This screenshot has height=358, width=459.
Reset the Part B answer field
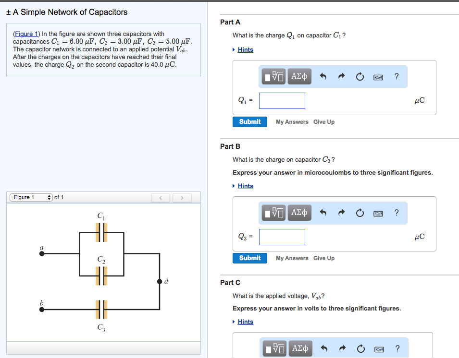(360, 213)
